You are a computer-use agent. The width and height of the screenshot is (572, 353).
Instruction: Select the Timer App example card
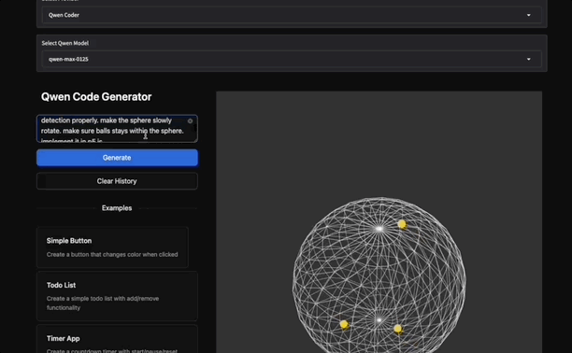tap(117, 339)
